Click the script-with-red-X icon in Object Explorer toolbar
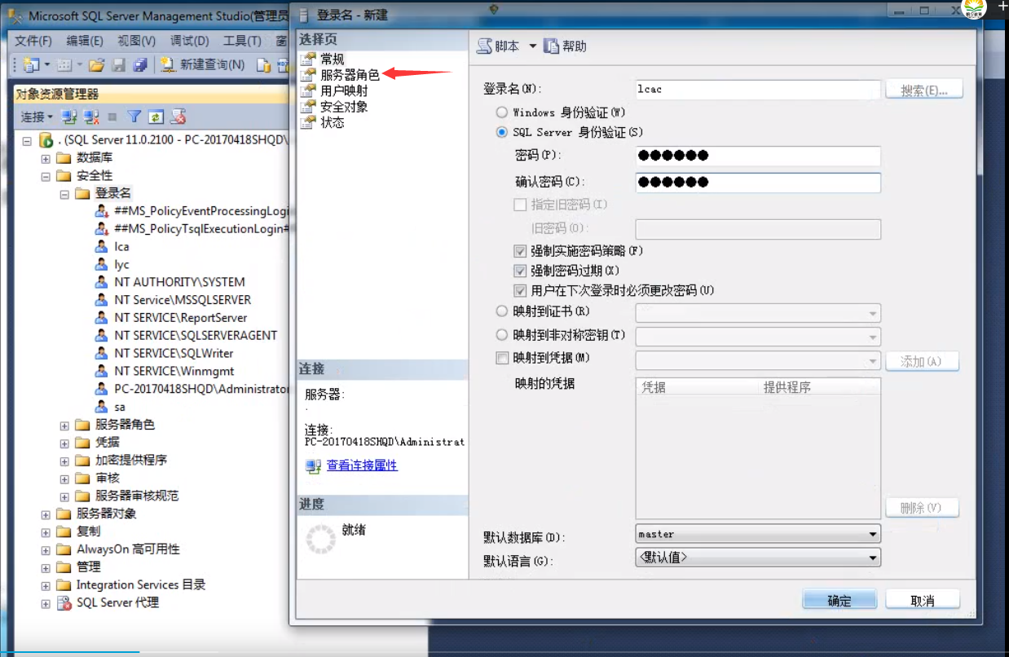Screen dimensions: 1009x657 click(178, 117)
